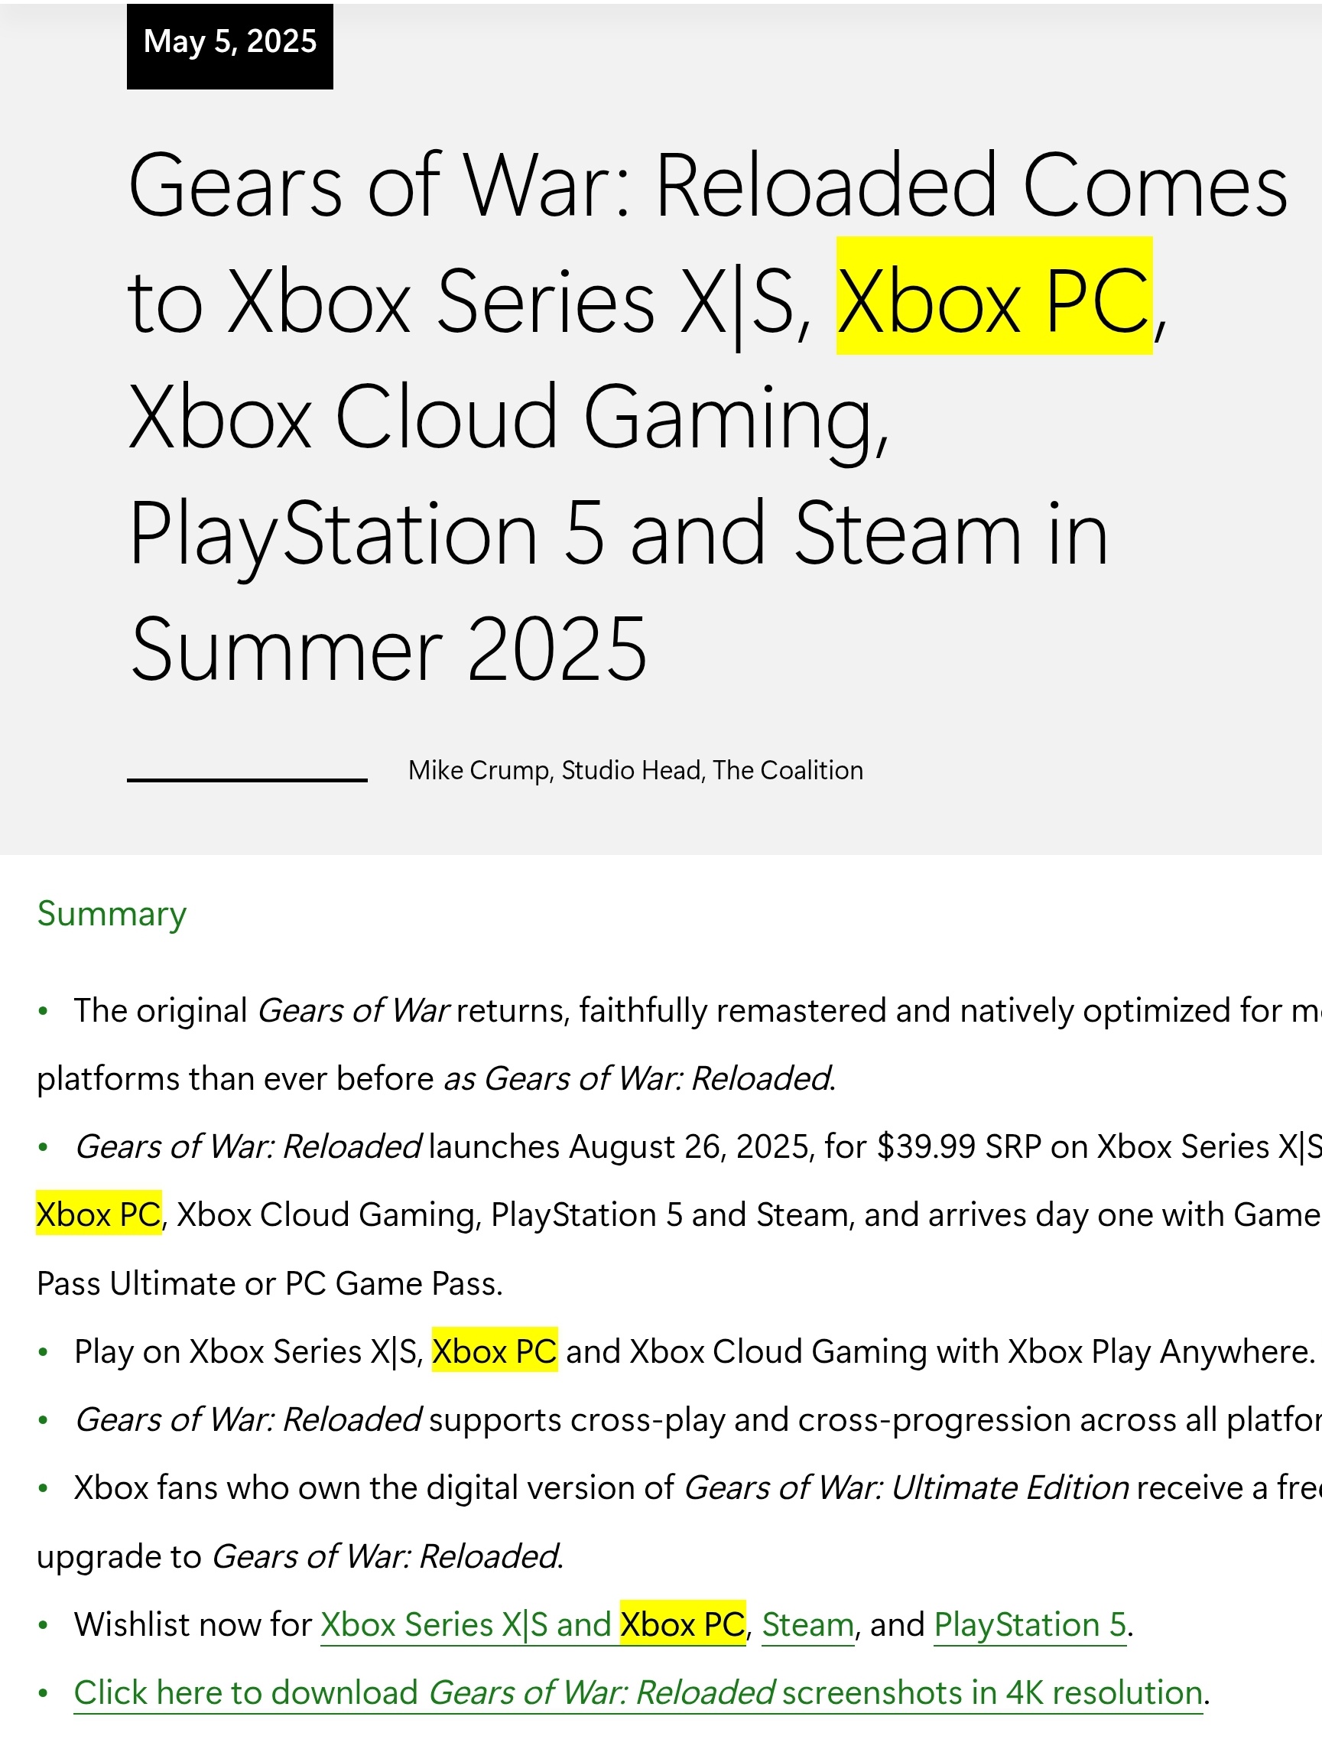Click highlighted Xbox PC before Xbox Cloud Gaming, PlayStation
Viewport: 1322px width, 1749px height.
99,1214
